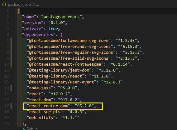
Task: Click "@fortawesome/free-regular-svg-icons" key
Action: click(x=71, y=52)
